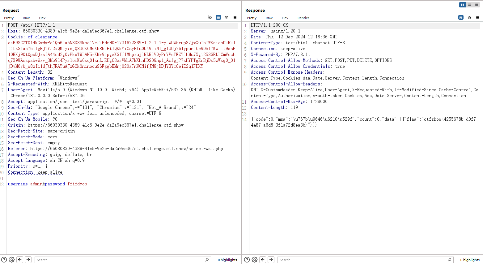Click the request 'Content-Length: 32' line
The width and height of the screenshot is (483, 264).
tap(30, 72)
